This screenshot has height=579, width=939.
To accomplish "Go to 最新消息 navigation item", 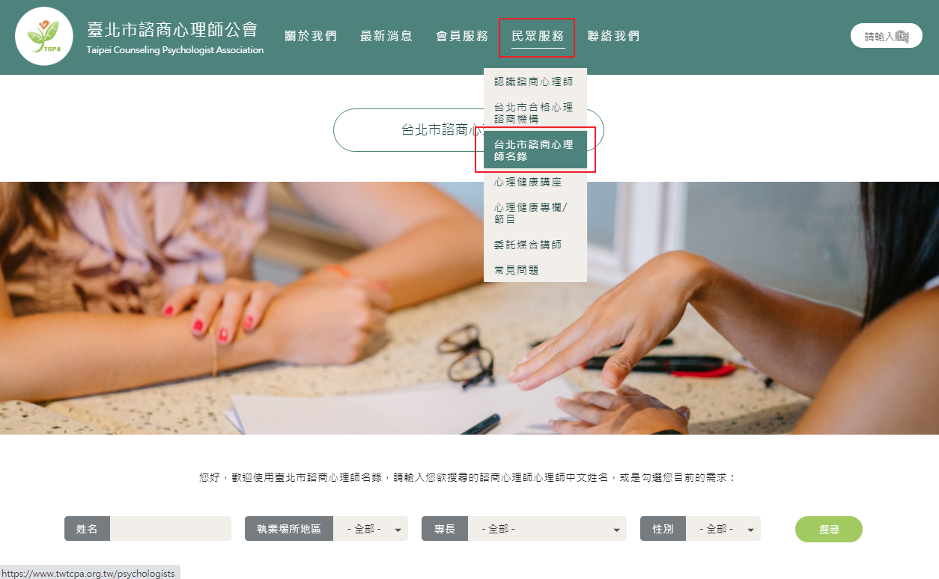I will pos(386,36).
